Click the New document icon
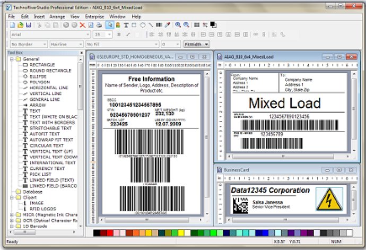Screen dimensions: 366x250 tap(12, 25)
